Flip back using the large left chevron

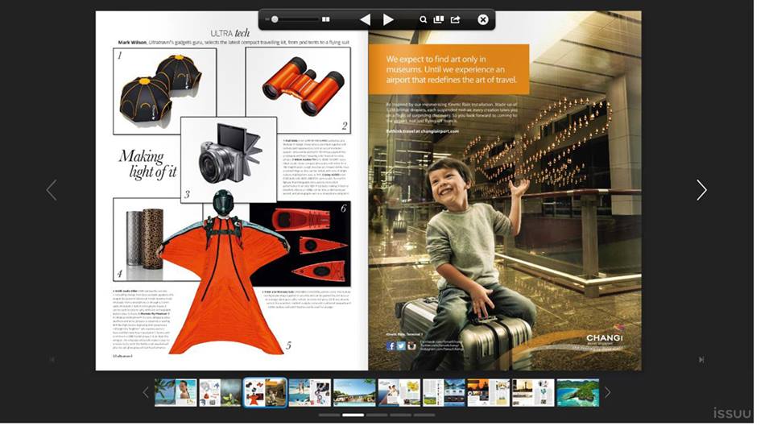pos(52,190)
